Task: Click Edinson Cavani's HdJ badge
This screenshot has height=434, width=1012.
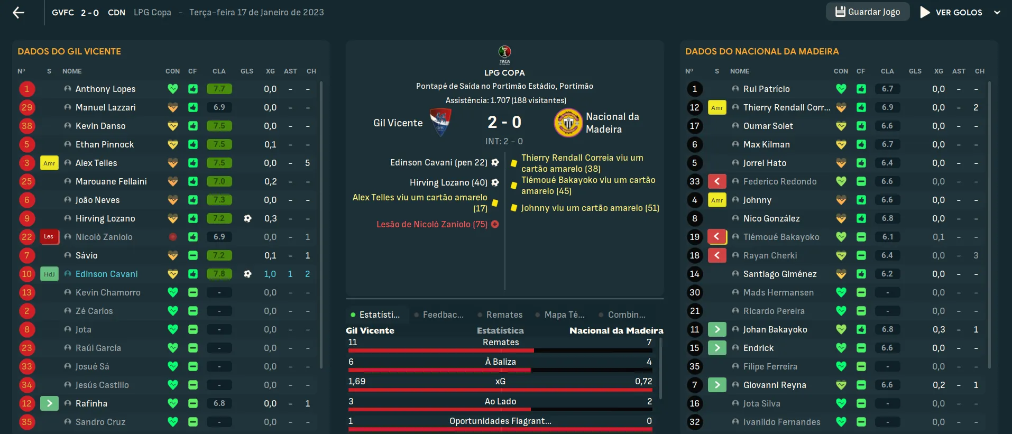Action: tap(49, 274)
